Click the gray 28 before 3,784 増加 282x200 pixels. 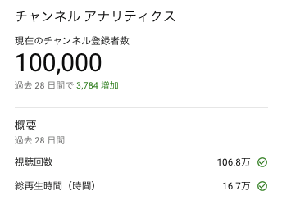click(40, 85)
